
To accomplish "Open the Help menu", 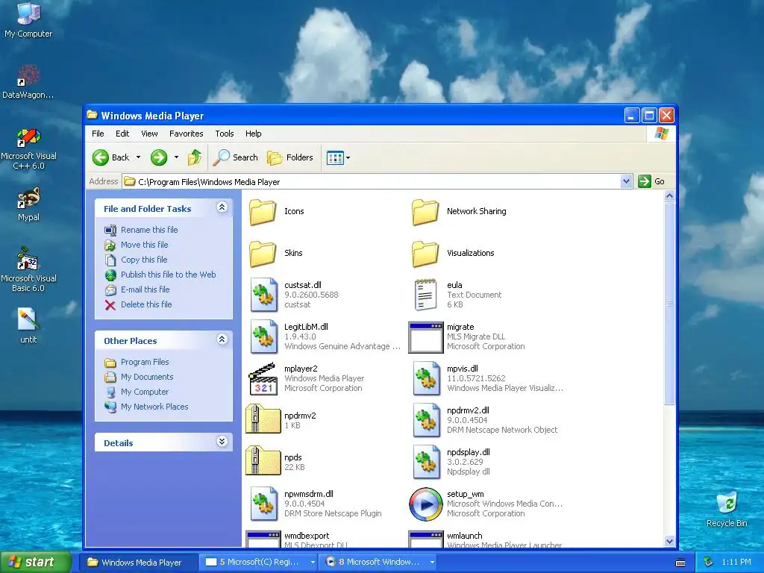I will 254,134.
